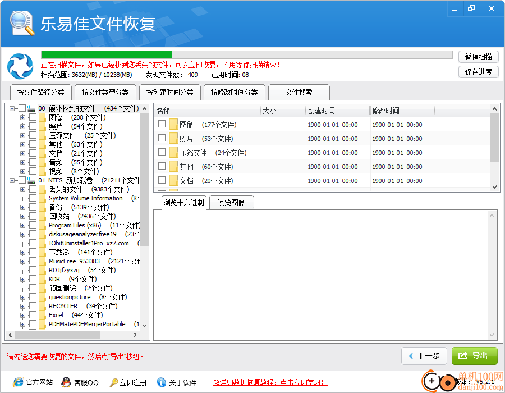The image size is (505, 393).
Task: Click the 保存进度 button
Action: (478, 72)
